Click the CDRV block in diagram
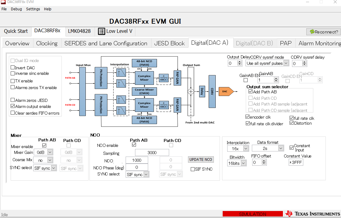The width and height of the screenshot is (341, 218). (x=212, y=92)
